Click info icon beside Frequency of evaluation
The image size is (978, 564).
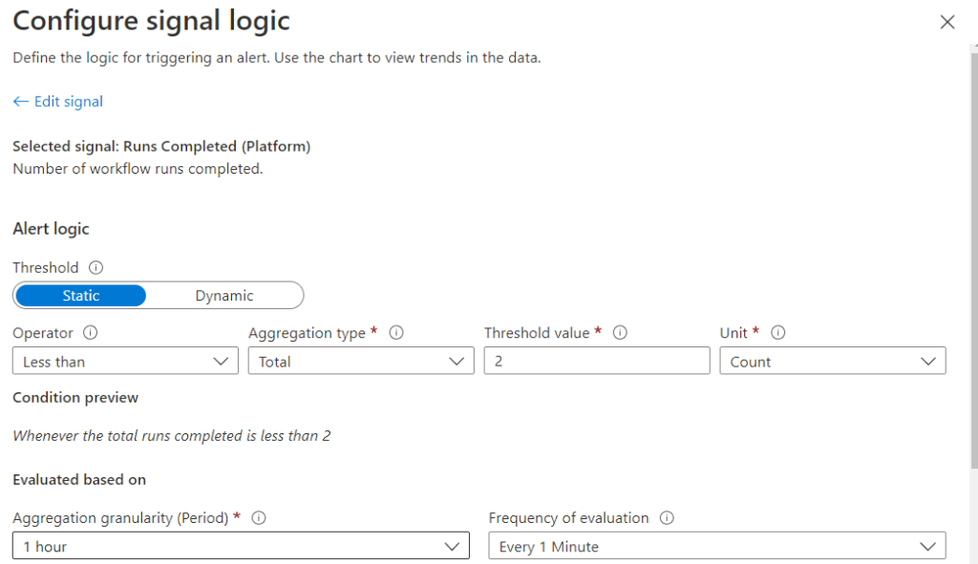[x=667, y=518]
